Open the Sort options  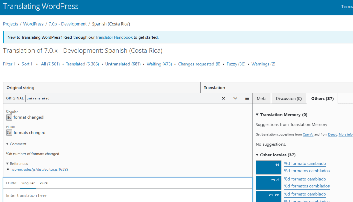coord(27,64)
